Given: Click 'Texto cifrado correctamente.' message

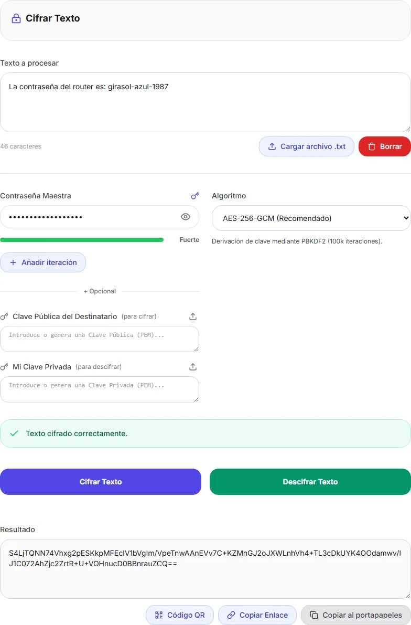Looking at the screenshot, I should click(x=77, y=433).
